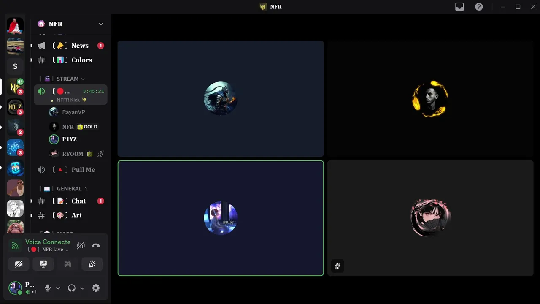The width and height of the screenshot is (540, 304).
Task: Click the NFR Live channel name under Voice Connected
Action: point(48,250)
